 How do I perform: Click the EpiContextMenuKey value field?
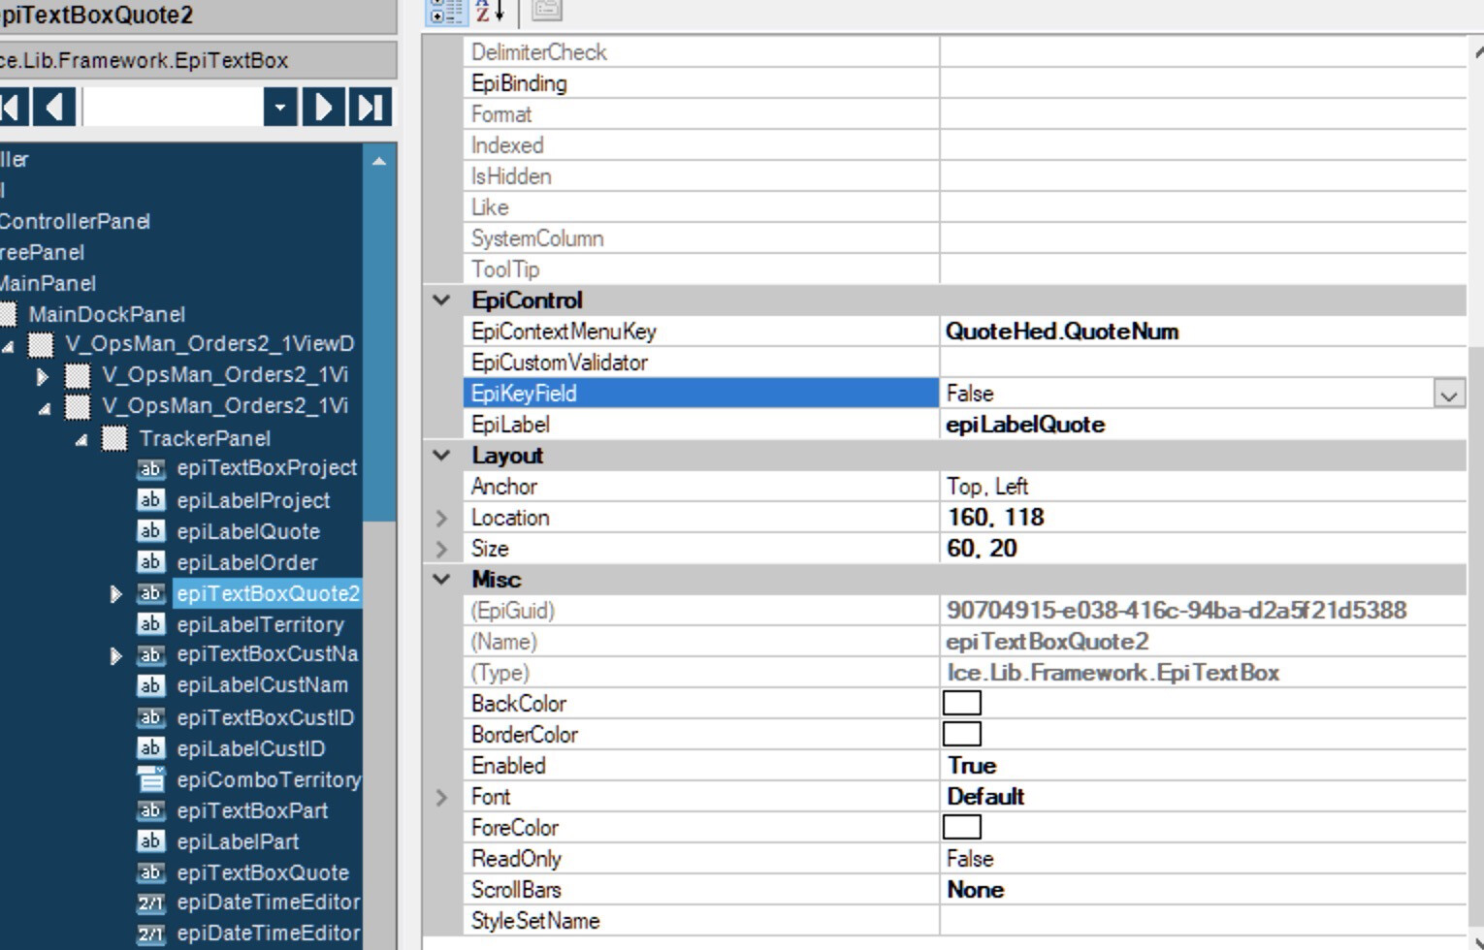click(x=1201, y=332)
